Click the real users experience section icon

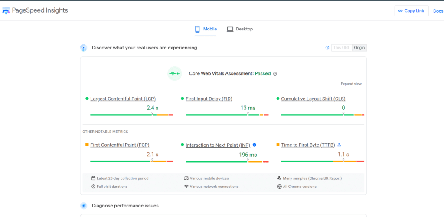point(84,48)
